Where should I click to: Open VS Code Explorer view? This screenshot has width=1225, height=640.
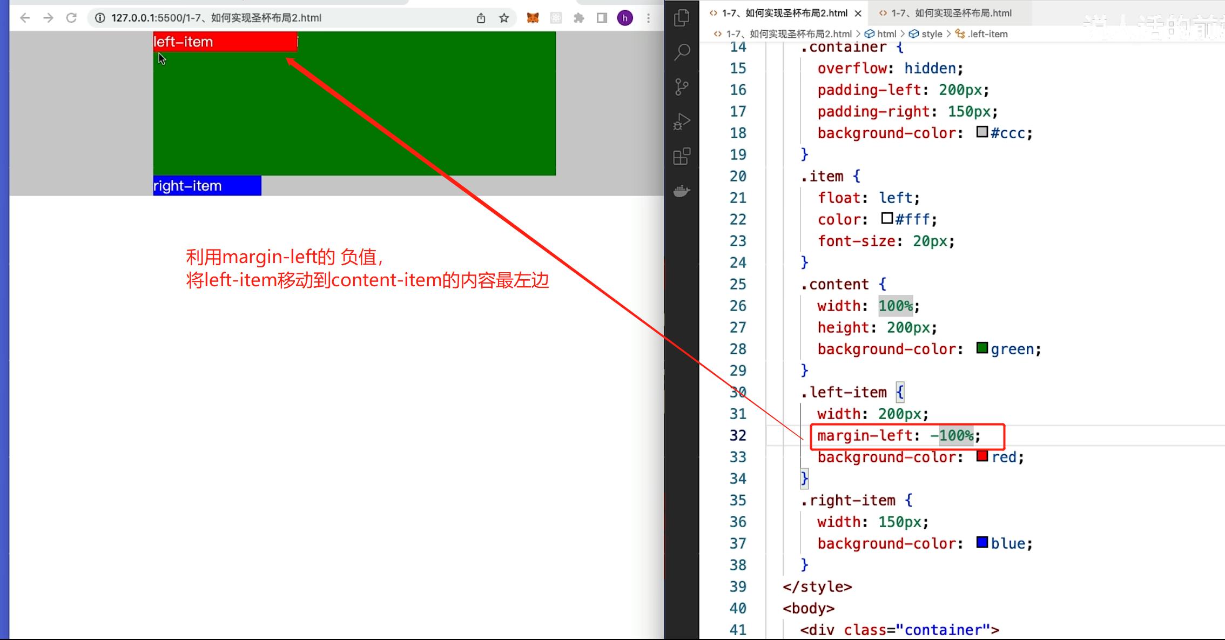[682, 18]
